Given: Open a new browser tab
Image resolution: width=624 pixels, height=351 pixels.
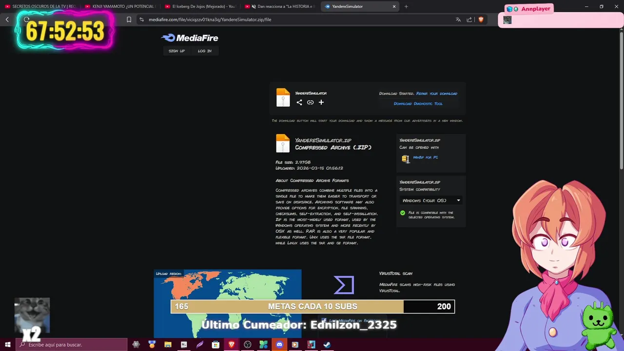Looking at the screenshot, I should [406, 6].
